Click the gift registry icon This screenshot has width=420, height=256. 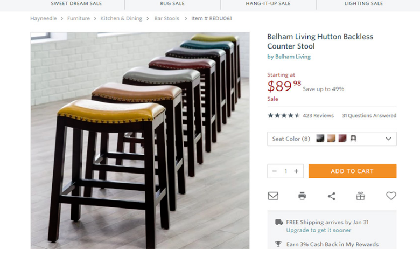(x=360, y=196)
